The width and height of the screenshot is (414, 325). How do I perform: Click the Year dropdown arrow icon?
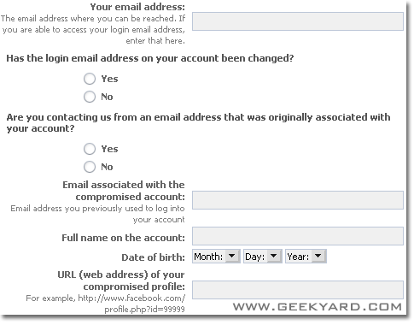[x=318, y=256]
